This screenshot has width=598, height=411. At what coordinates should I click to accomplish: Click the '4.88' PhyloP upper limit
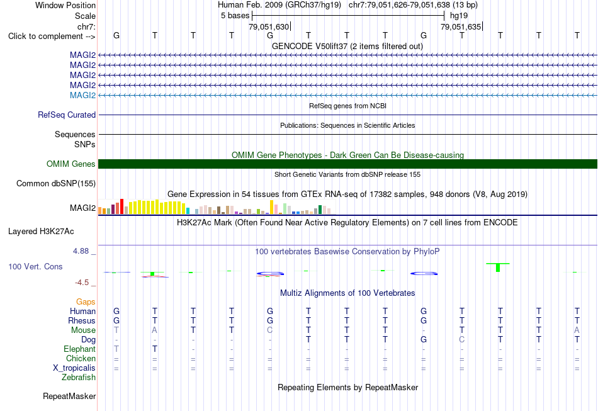(81, 251)
